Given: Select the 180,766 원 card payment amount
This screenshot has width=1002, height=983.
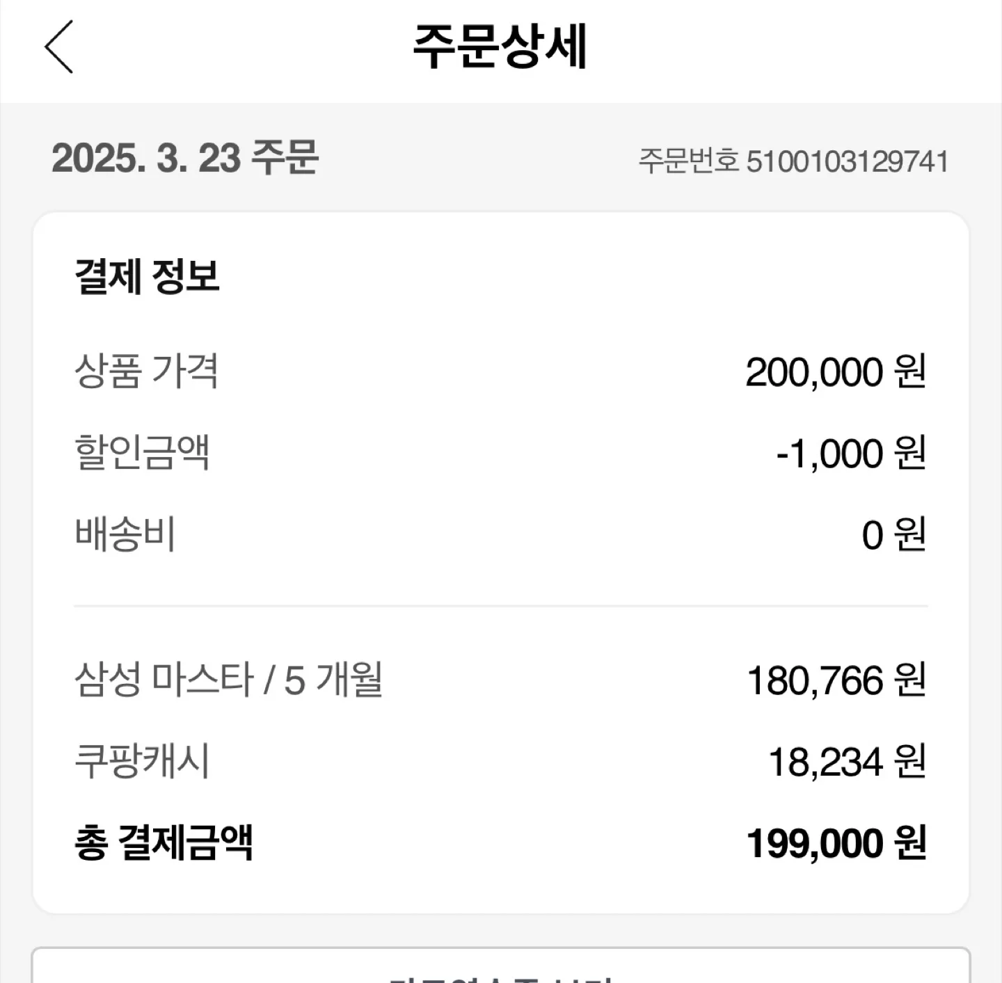Looking at the screenshot, I should 836,680.
